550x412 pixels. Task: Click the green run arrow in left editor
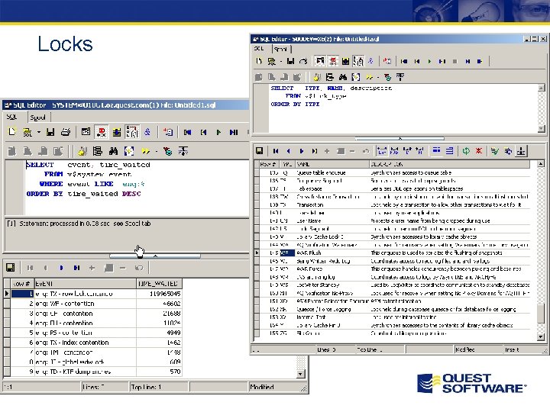click(218, 132)
